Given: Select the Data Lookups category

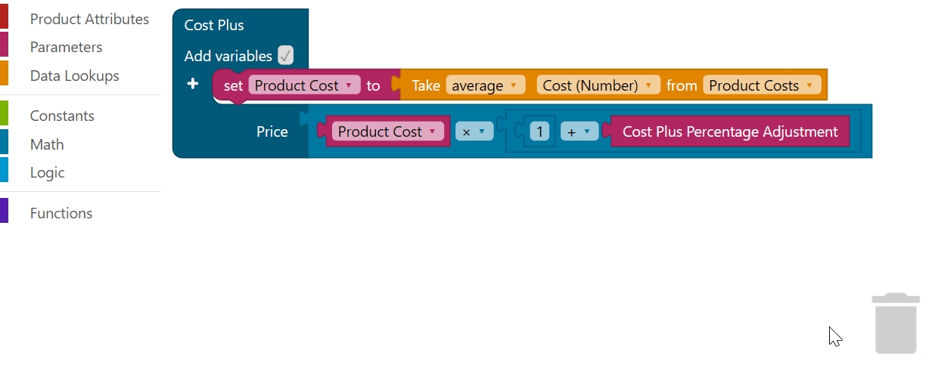Looking at the screenshot, I should coord(74,76).
